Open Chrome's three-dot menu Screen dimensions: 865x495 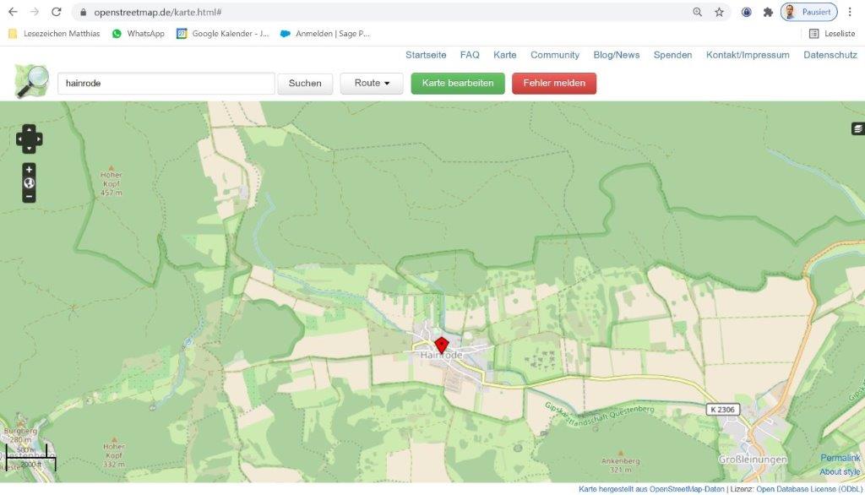coord(850,12)
